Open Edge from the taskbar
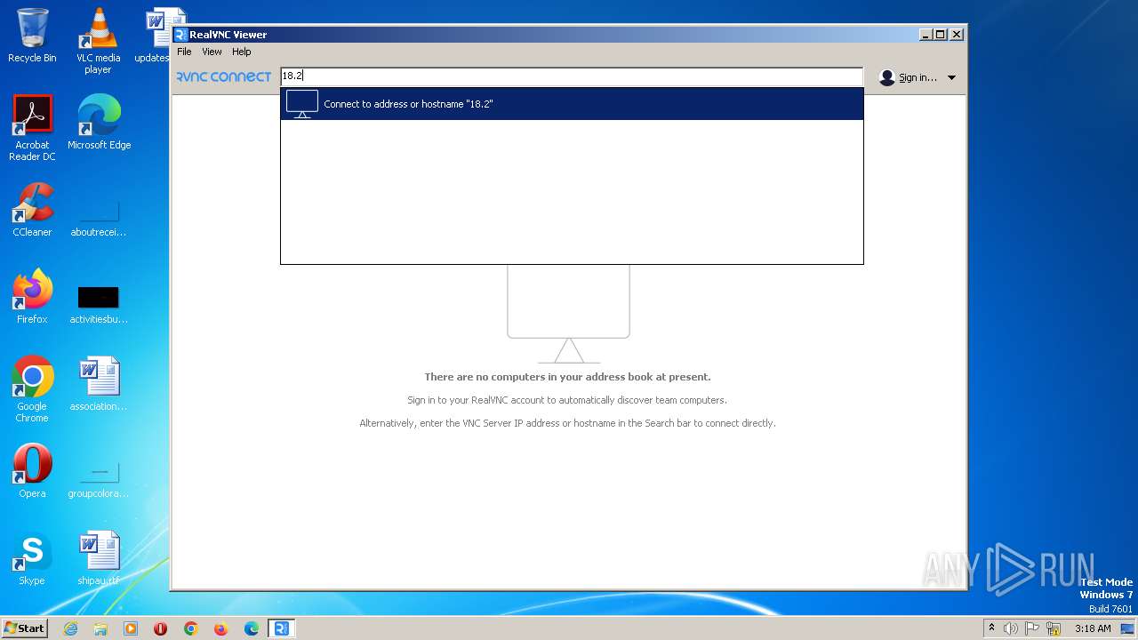The image size is (1138, 640). click(x=252, y=628)
